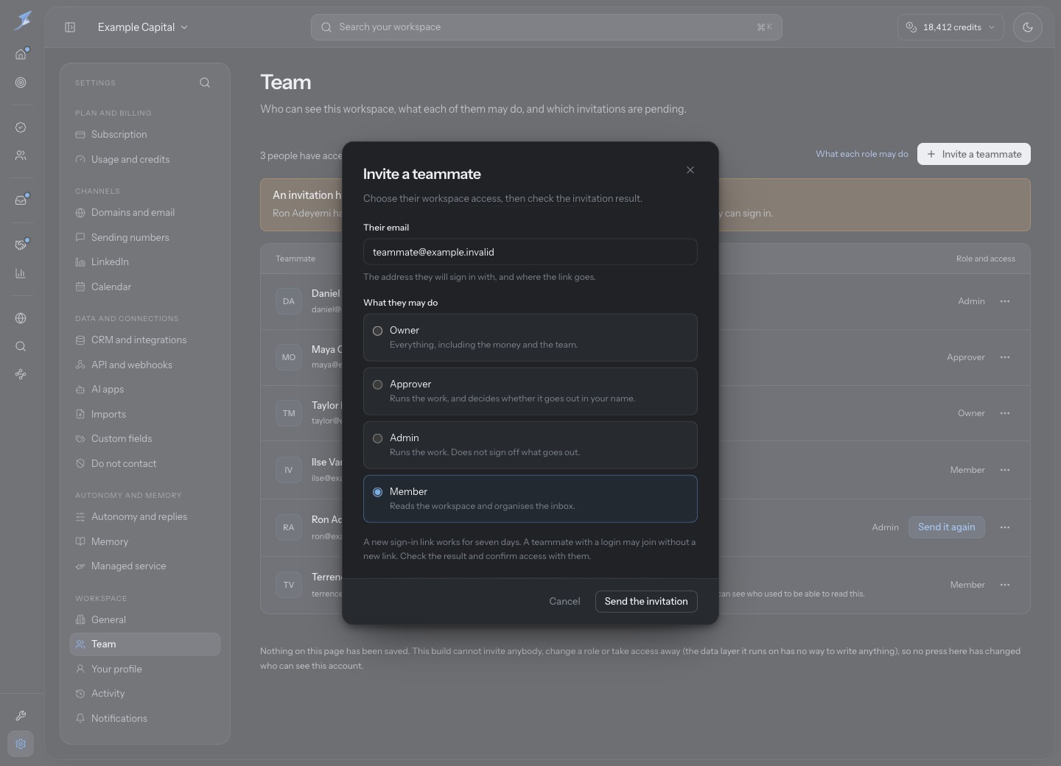Click the Invite a teammate button

pos(974,154)
